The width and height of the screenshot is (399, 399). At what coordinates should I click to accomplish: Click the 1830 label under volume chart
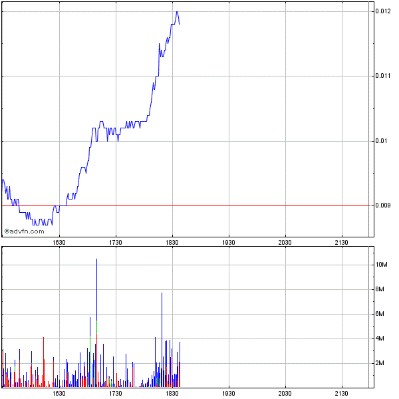tap(172, 394)
